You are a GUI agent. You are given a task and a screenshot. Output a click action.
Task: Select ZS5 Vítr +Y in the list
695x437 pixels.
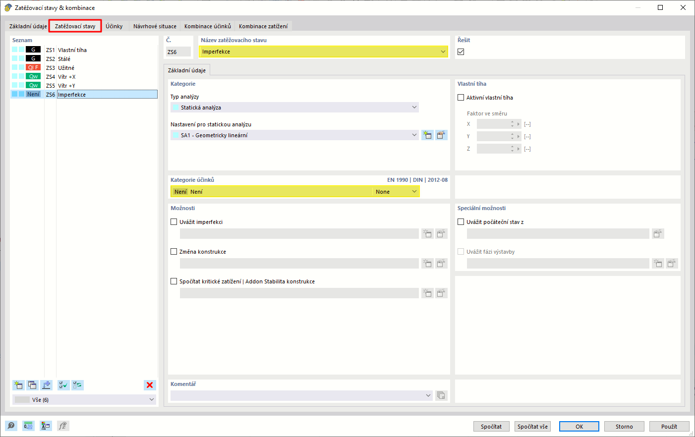pyautogui.click(x=84, y=85)
